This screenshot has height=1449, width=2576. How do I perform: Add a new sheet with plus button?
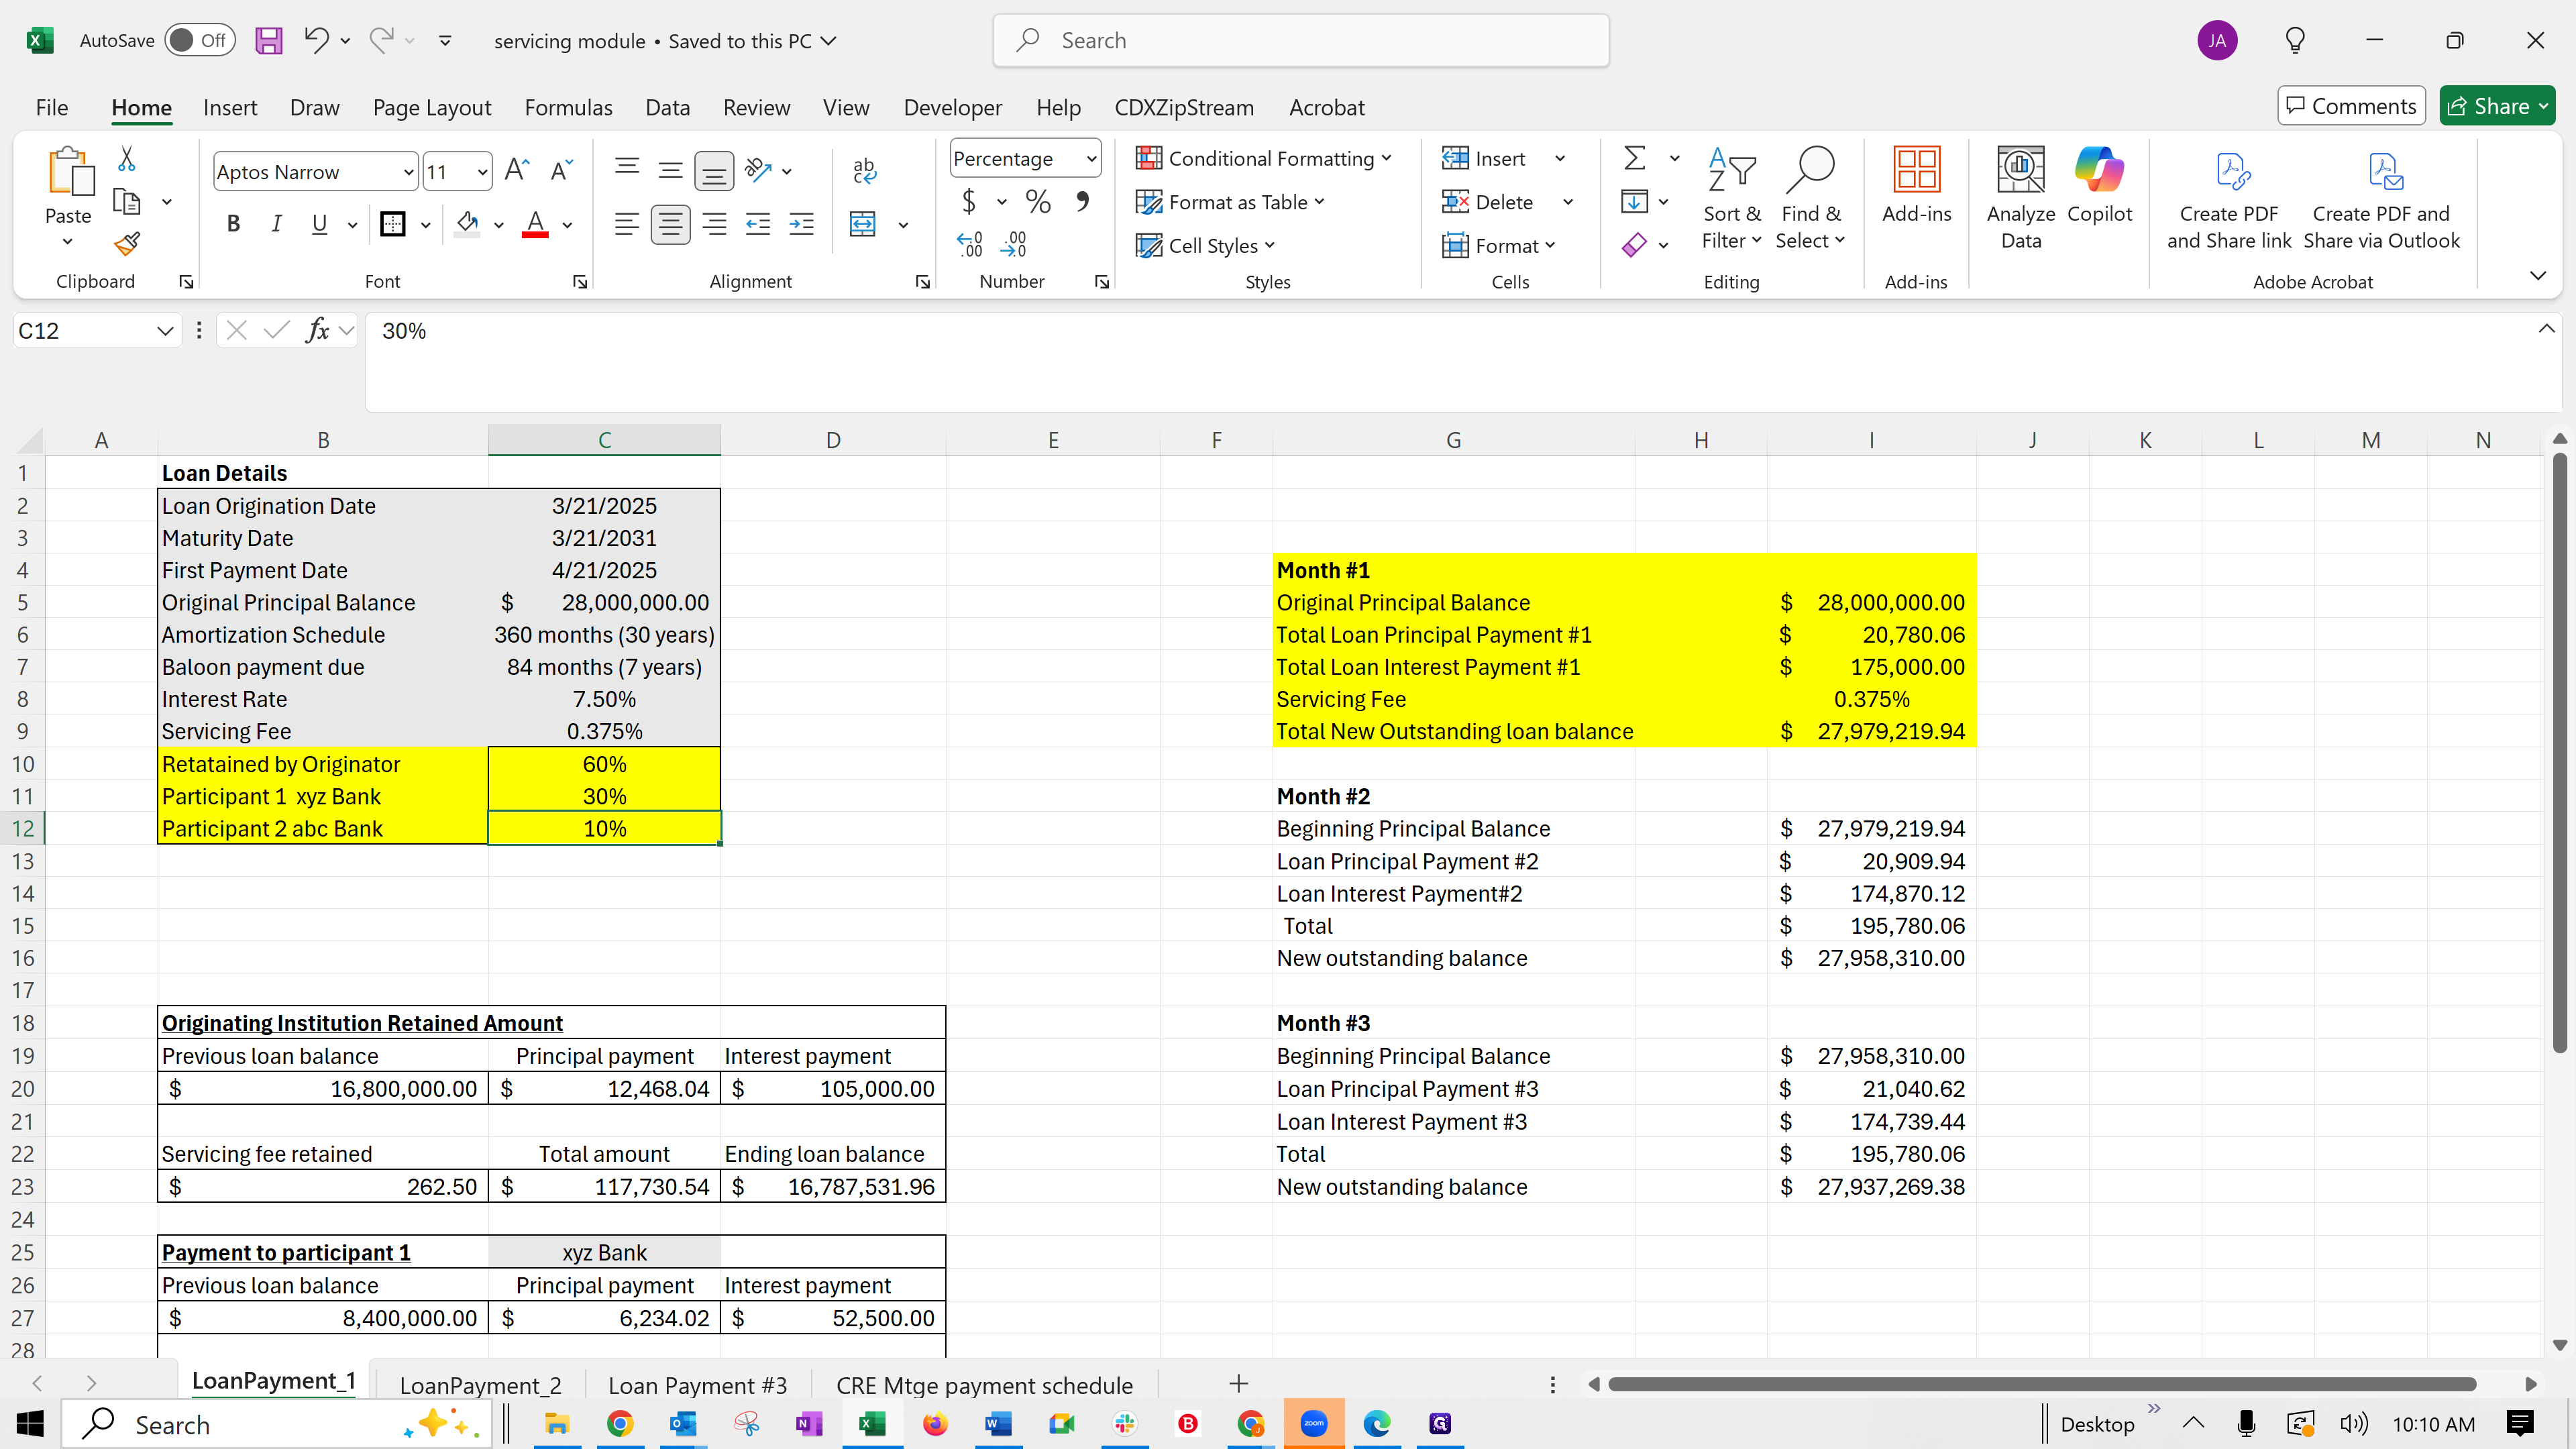coord(1238,1383)
